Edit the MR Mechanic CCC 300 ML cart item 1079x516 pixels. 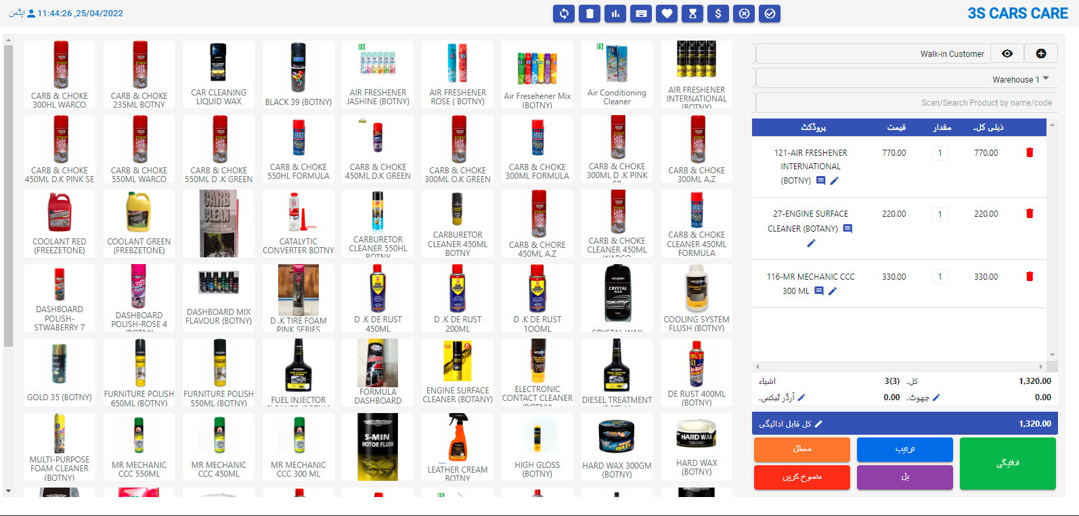tap(833, 291)
